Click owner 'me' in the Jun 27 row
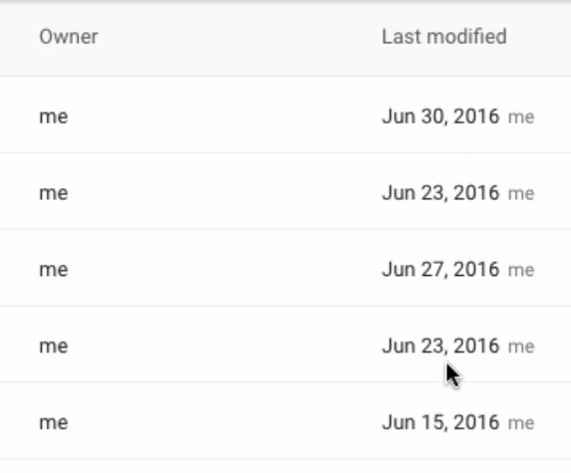 pyautogui.click(x=54, y=270)
